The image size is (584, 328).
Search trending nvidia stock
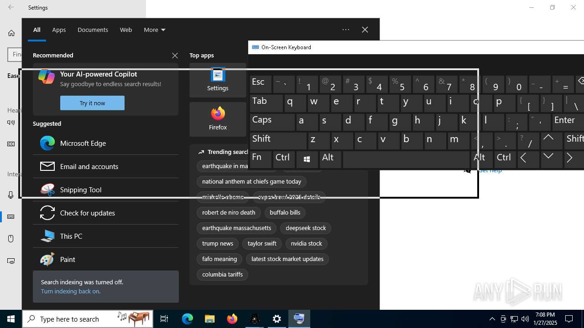point(307,243)
